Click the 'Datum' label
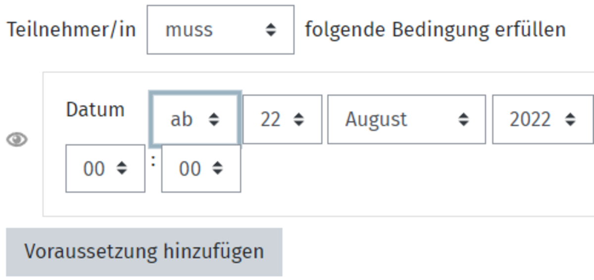The image size is (594, 280). point(95,109)
